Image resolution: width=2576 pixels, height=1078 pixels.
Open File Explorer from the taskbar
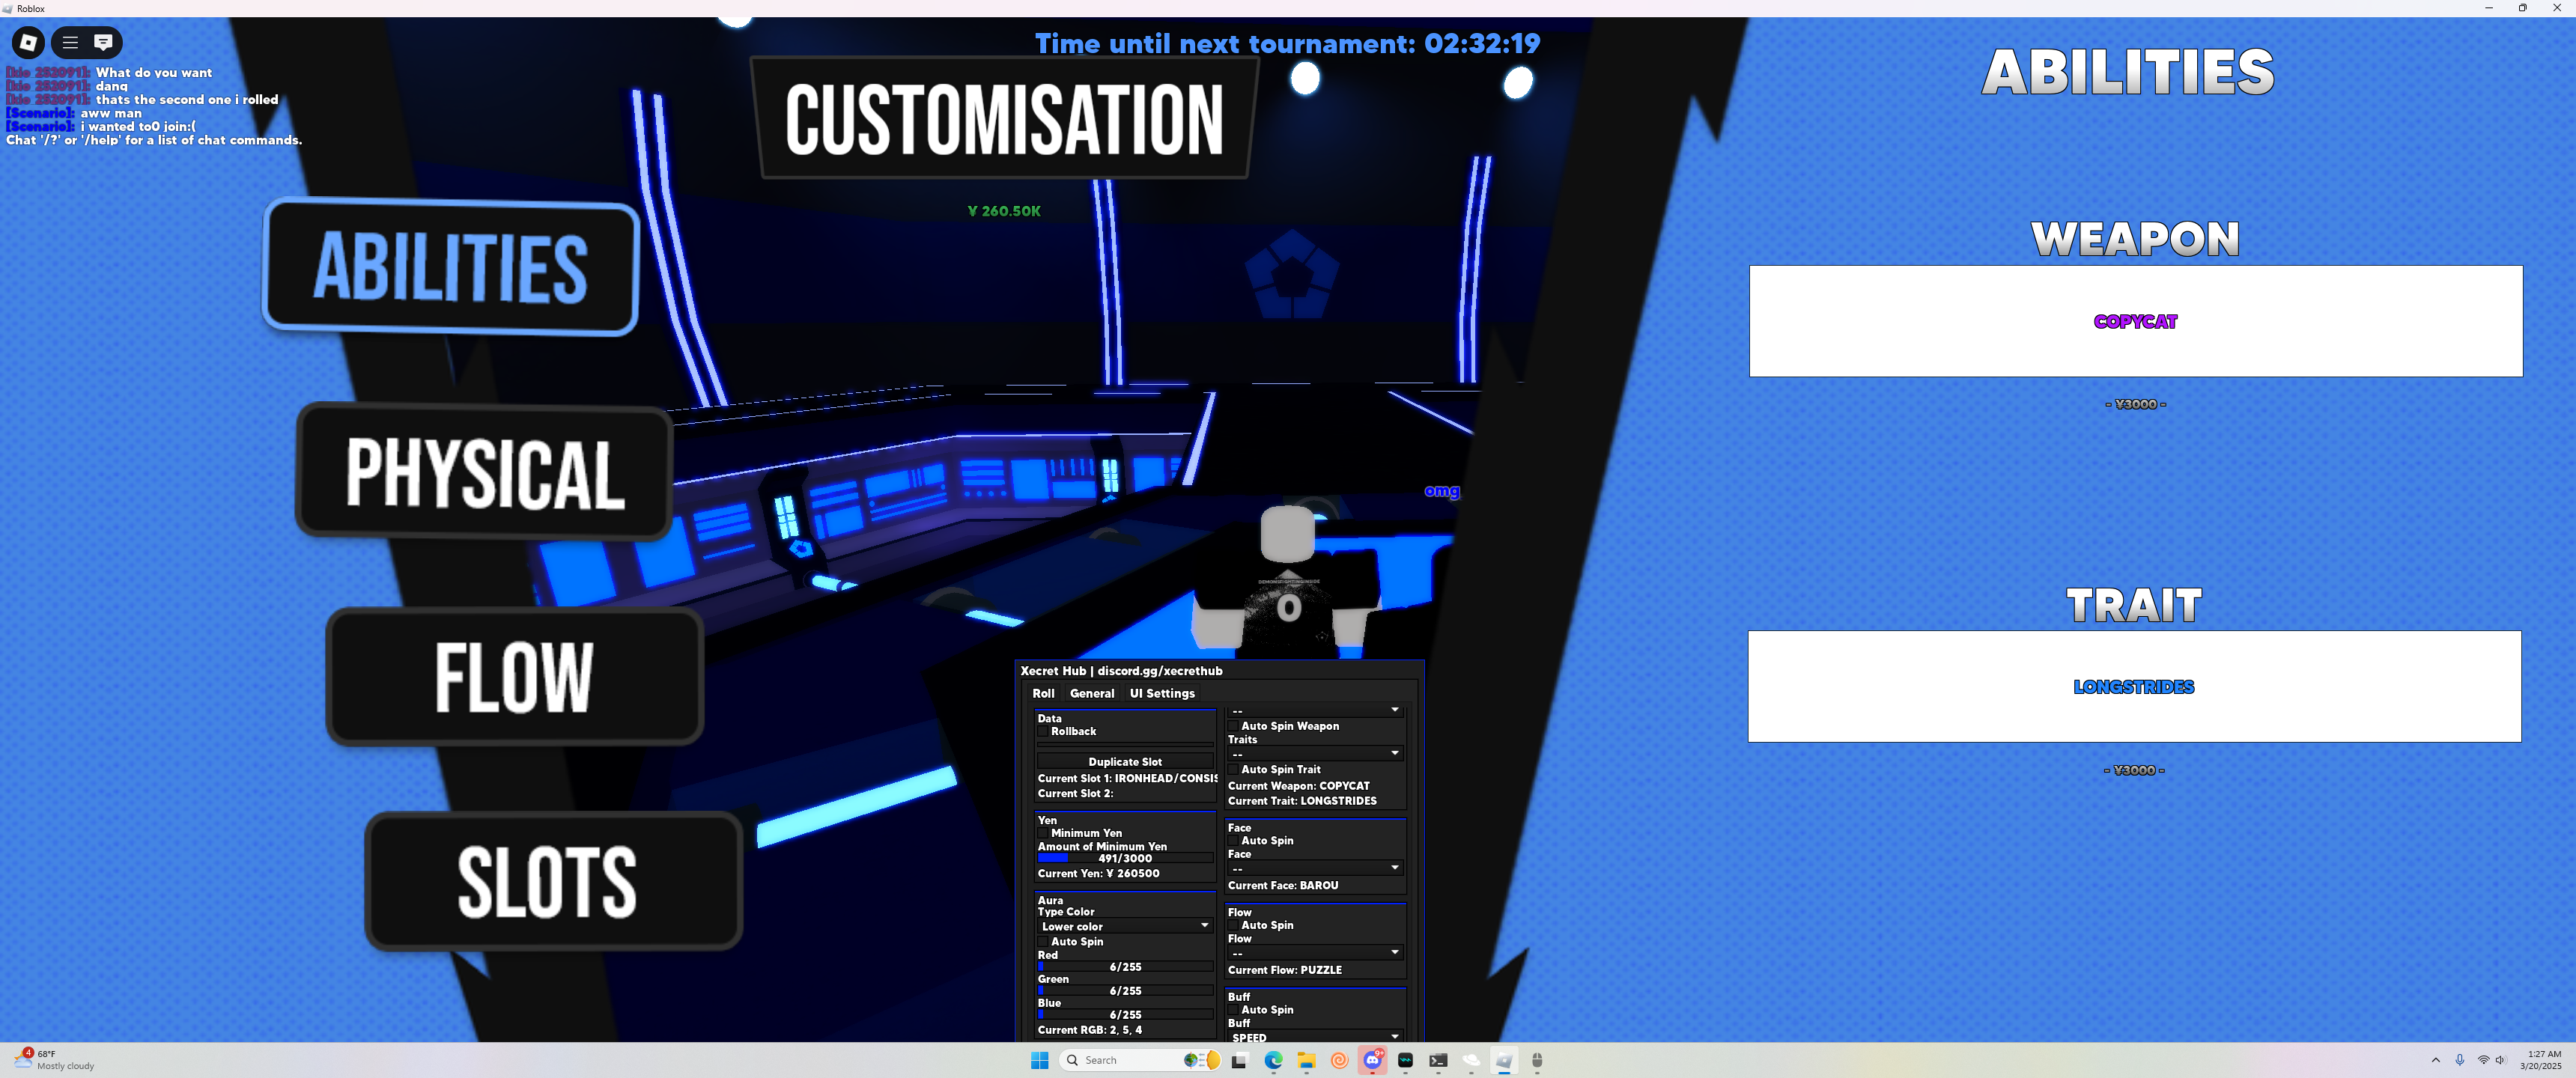tap(1306, 1060)
